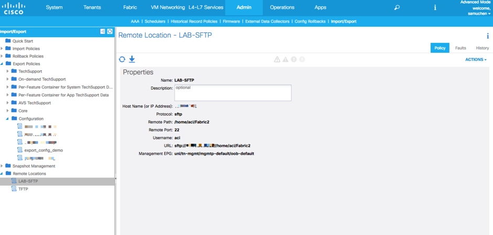
Task: Click the rightmost warning fault circle icon
Action: (x=302, y=59)
